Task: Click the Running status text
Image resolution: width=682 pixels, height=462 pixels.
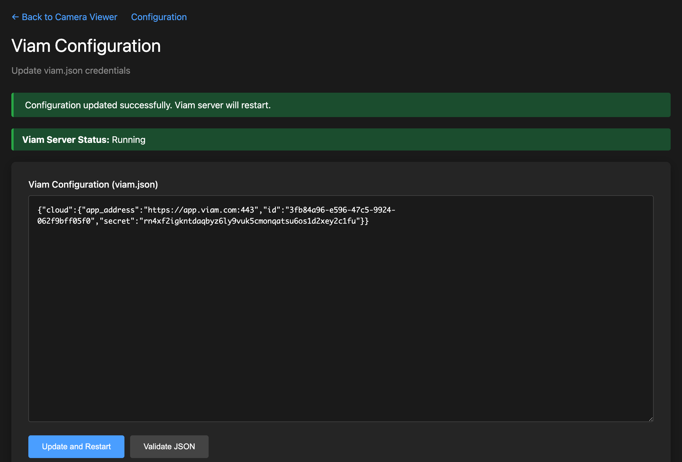Action: (x=128, y=139)
